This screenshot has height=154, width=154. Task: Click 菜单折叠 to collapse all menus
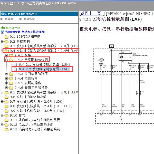pos(29,19)
